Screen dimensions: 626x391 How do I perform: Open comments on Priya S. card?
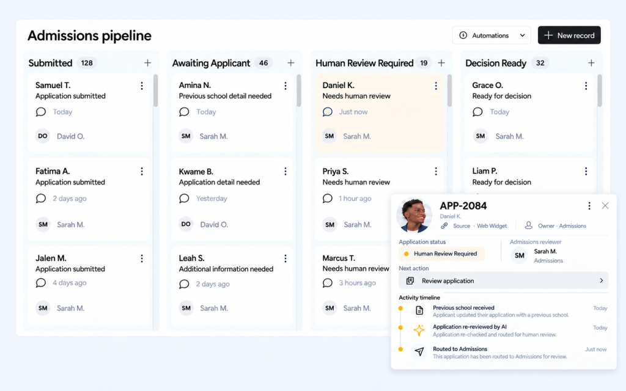click(328, 199)
